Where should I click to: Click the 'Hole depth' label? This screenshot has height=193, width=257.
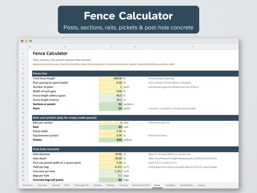tap(40, 158)
